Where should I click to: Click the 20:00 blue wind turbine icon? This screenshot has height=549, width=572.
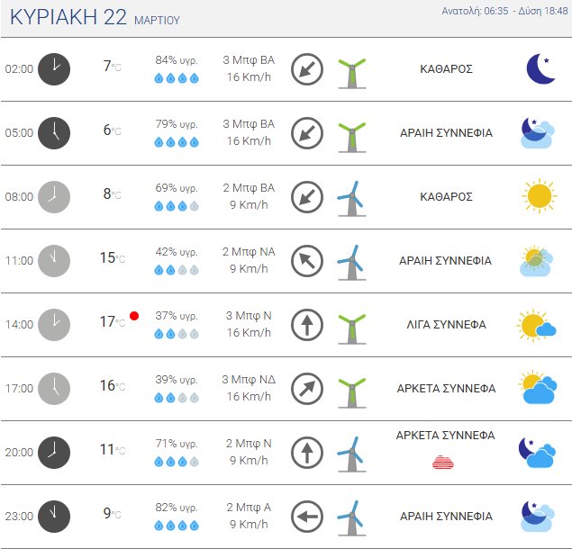(x=350, y=452)
